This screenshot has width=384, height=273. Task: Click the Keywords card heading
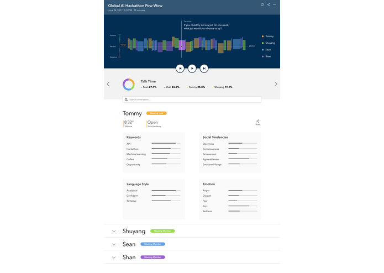coord(134,137)
